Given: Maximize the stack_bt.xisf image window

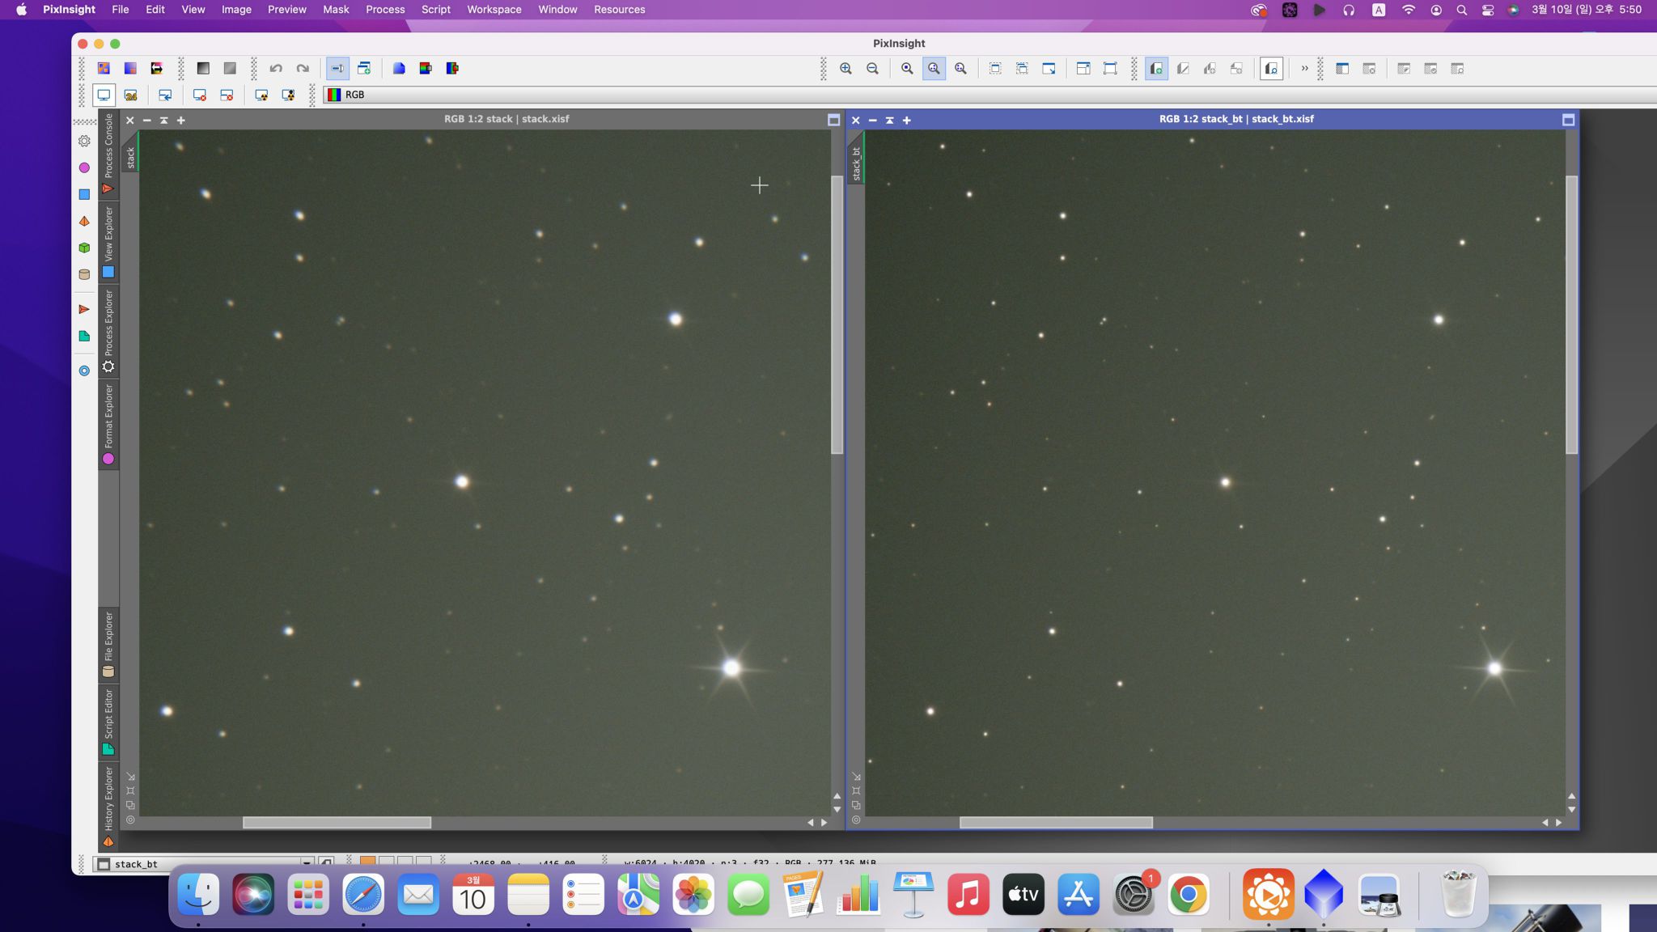Looking at the screenshot, I should coord(1568,120).
